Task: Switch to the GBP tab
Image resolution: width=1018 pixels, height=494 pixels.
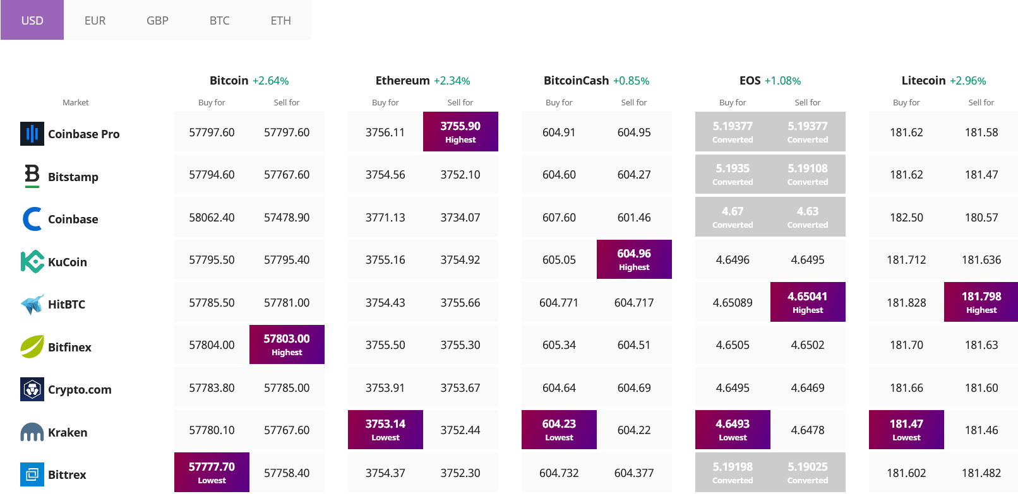Action: (157, 20)
